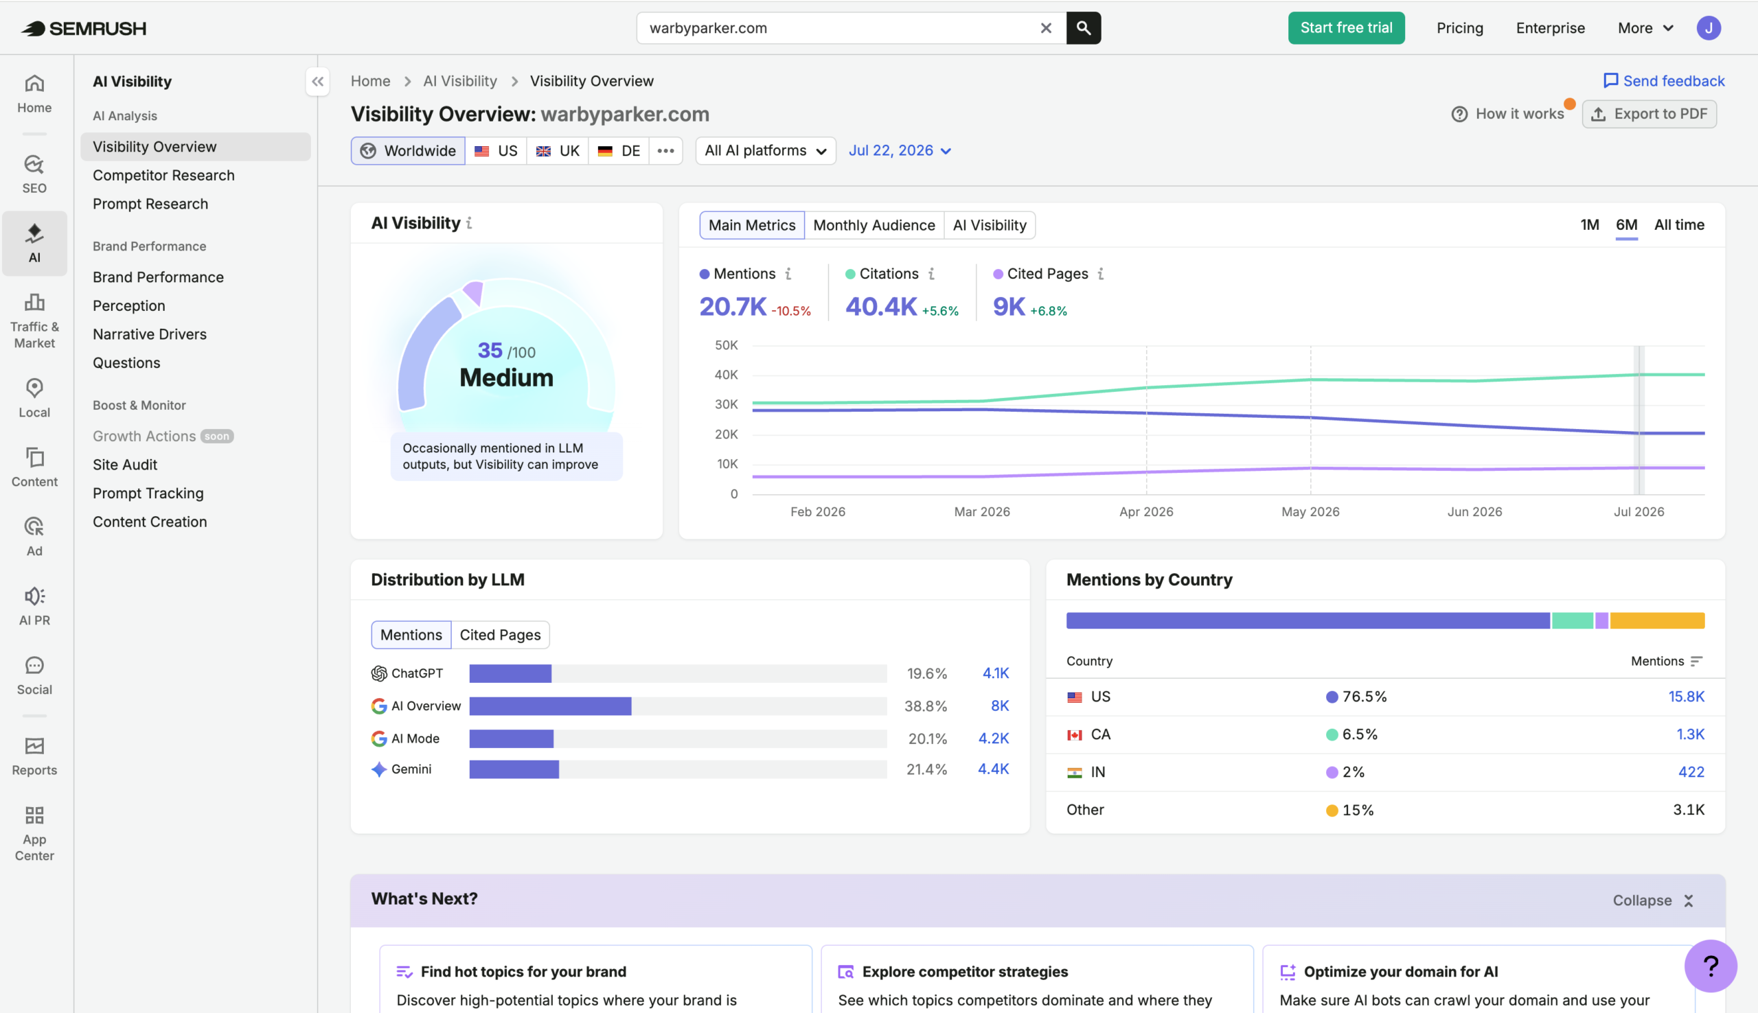1758x1013 pixels.
Task: Select the Main Metrics tab
Action: (x=752, y=225)
